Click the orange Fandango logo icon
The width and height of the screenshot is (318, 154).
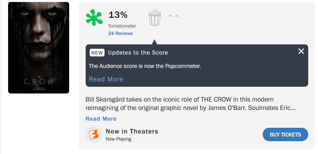(x=94, y=134)
